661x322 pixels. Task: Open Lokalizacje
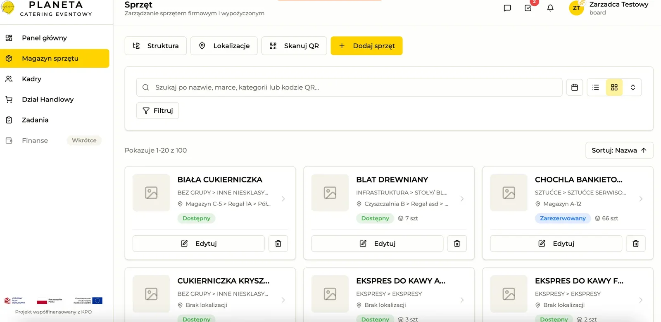224,46
